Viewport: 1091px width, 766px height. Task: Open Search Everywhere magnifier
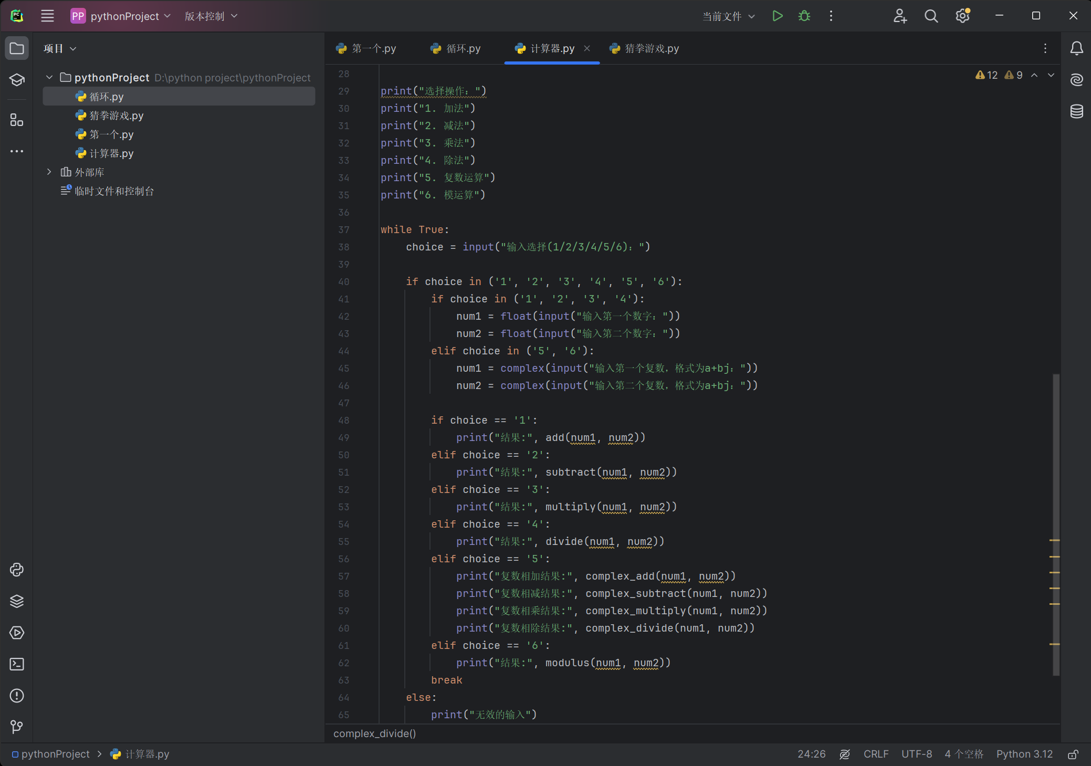931,16
